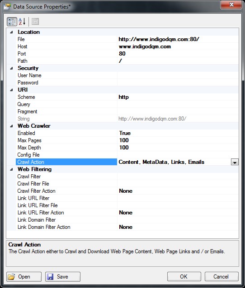Open Property Pages from the toolbar icon
The image size is (245, 288).
[35, 22]
